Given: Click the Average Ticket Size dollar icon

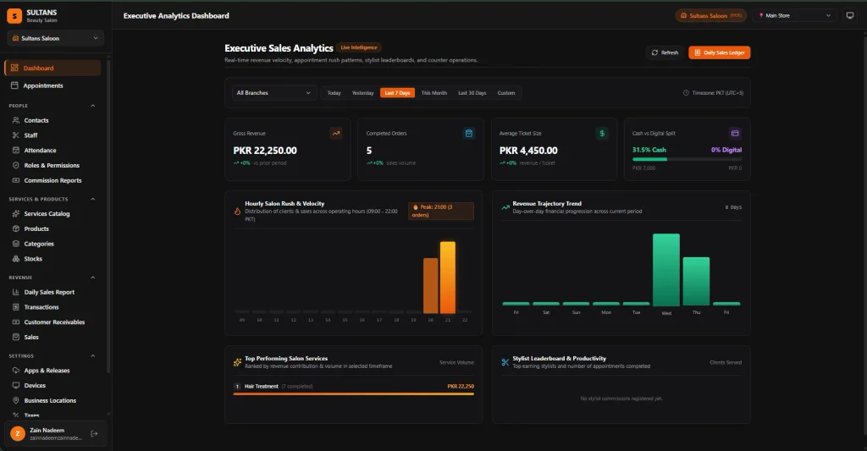Looking at the screenshot, I should click(602, 133).
